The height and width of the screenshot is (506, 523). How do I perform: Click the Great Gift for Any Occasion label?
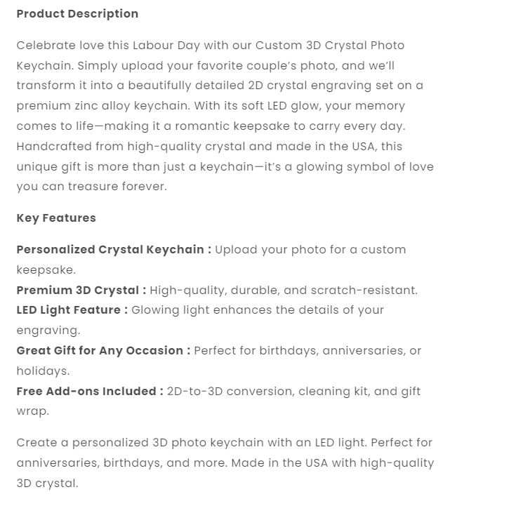[x=103, y=351]
